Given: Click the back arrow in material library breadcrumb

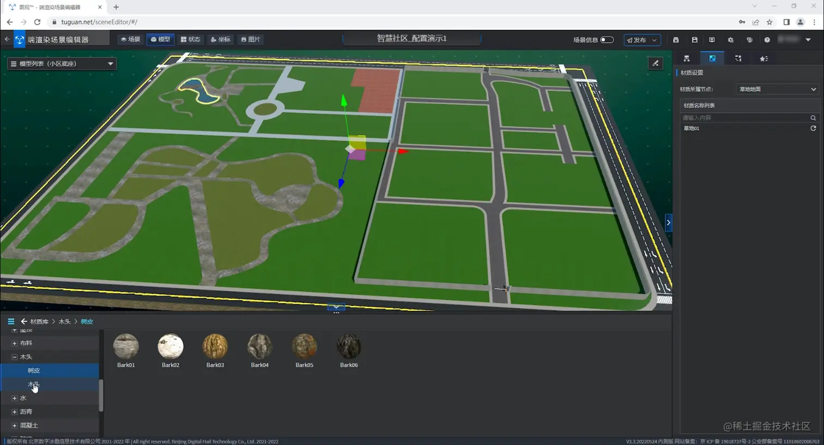Looking at the screenshot, I should [24, 322].
